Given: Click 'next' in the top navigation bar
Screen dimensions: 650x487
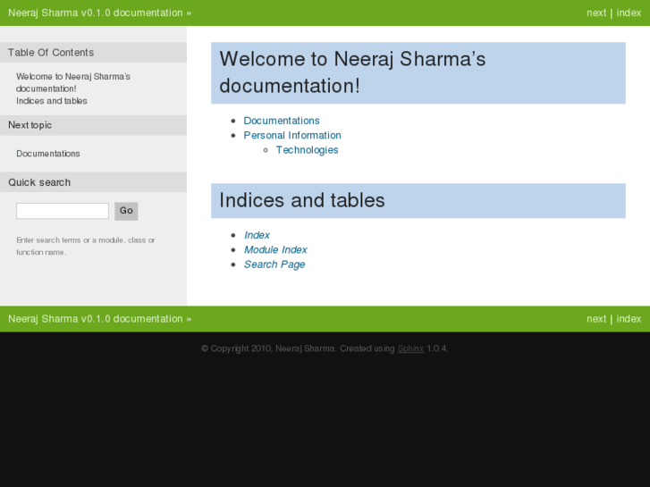Looking at the screenshot, I should [596, 13].
